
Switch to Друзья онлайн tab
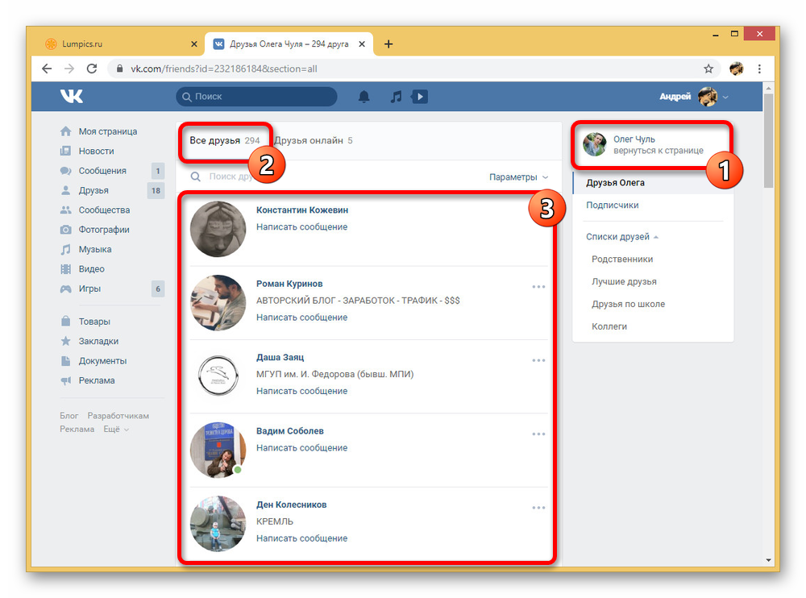313,140
